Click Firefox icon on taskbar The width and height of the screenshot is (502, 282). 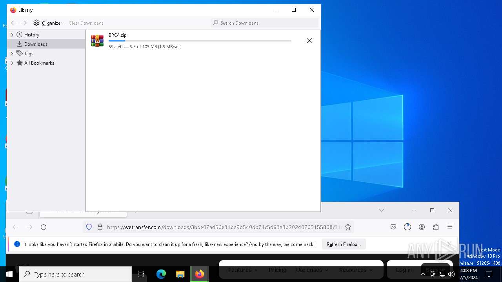pos(200,274)
